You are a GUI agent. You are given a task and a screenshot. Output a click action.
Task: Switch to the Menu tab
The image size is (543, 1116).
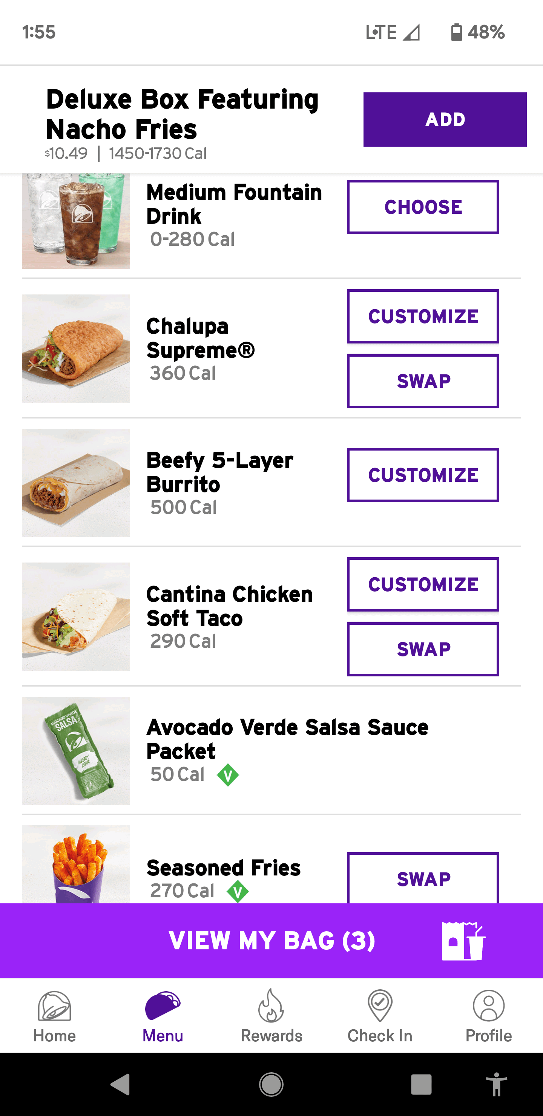163,1015
